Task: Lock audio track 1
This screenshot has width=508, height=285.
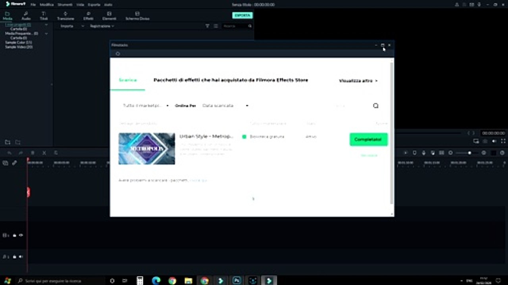Action: 15,256
